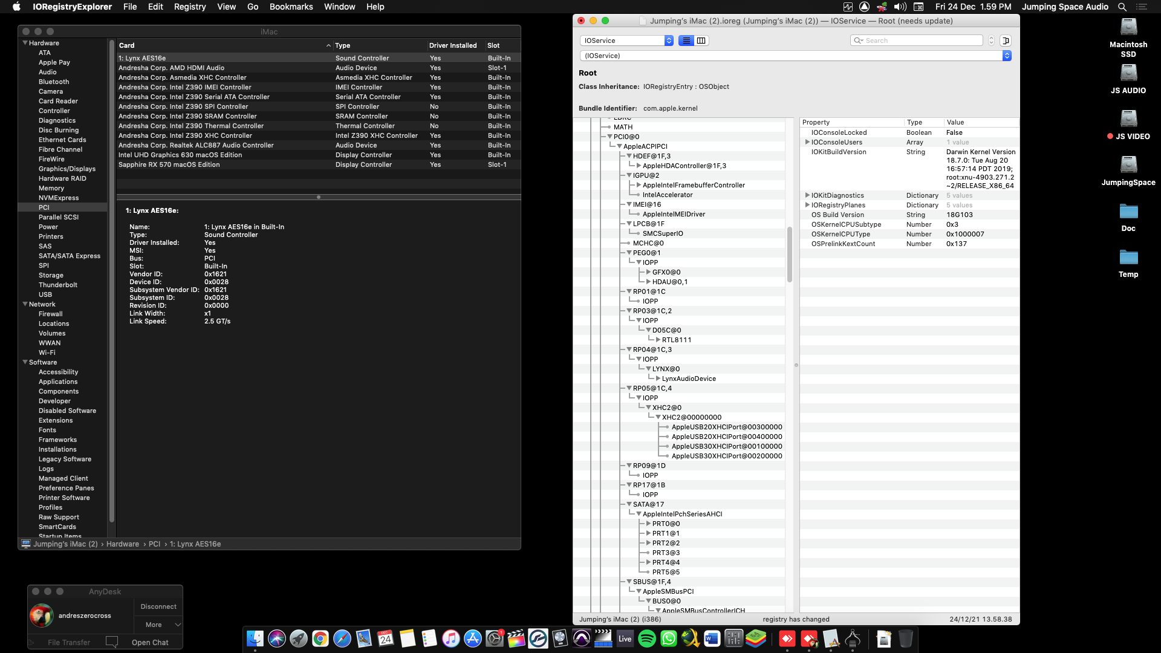Select the OS Build Version property row

click(909, 215)
